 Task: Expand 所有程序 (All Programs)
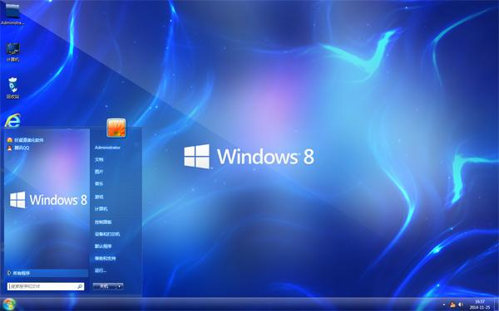pos(47,273)
